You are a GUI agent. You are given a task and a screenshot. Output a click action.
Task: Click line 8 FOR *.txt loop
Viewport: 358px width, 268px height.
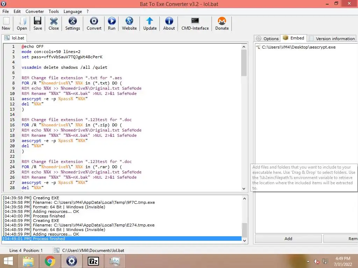click(x=72, y=83)
